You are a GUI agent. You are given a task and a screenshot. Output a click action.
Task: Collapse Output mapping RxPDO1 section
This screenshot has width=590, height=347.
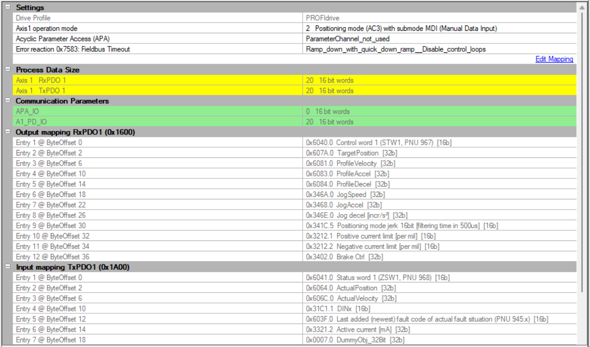(7, 132)
